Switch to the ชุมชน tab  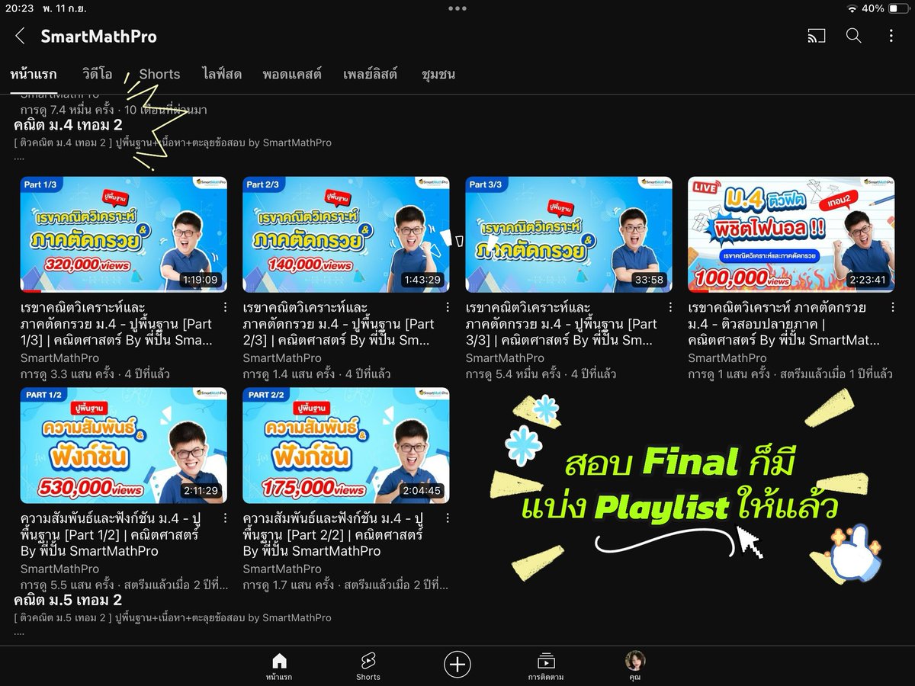tap(438, 74)
